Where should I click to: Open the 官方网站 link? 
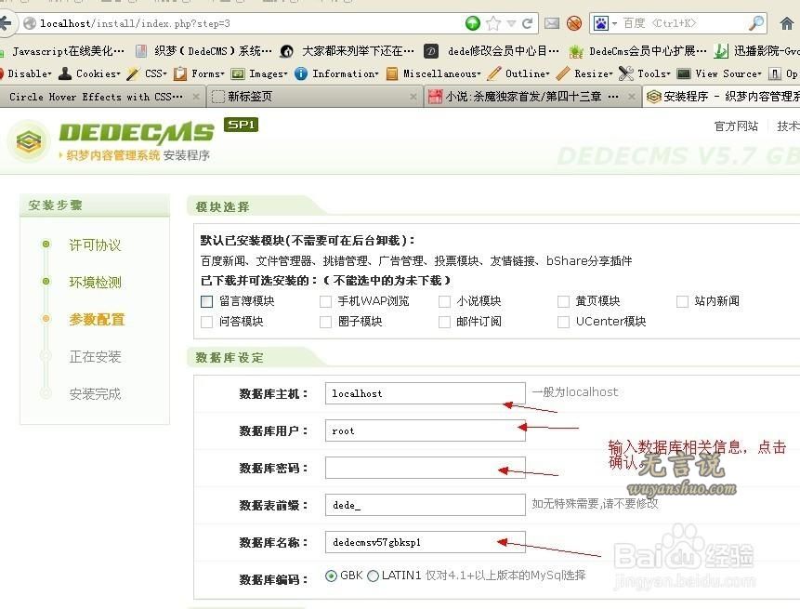click(x=735, y=126)
